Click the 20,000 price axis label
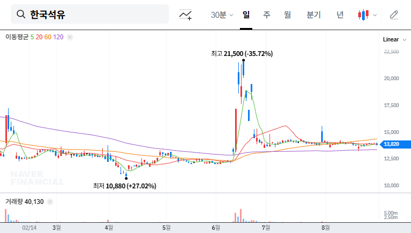The image size is (411, 233). click(x=391, y=79)
